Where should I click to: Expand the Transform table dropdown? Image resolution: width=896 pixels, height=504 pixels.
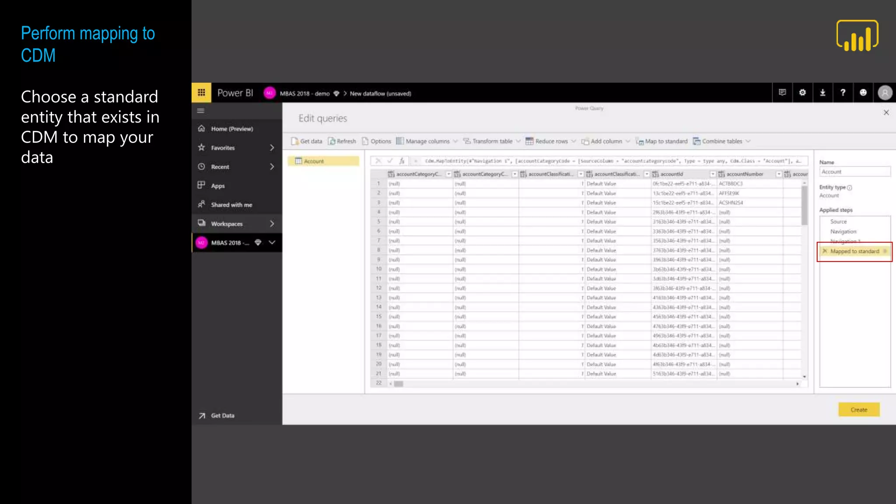518,141
